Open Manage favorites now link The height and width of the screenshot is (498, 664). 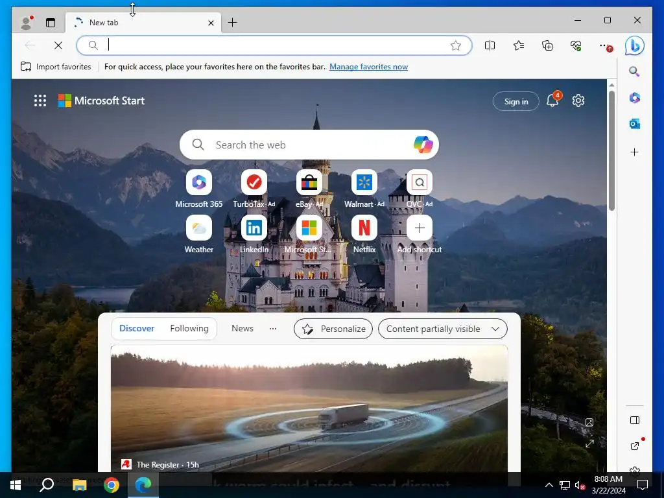point(368,67)
